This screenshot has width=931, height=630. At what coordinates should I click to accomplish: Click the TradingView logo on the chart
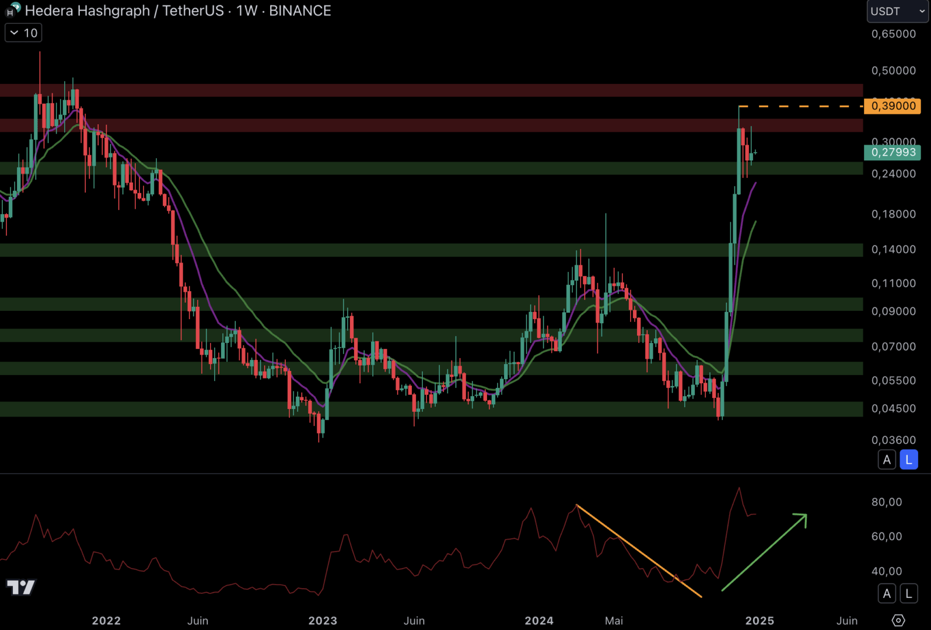(x=21, y=587)
